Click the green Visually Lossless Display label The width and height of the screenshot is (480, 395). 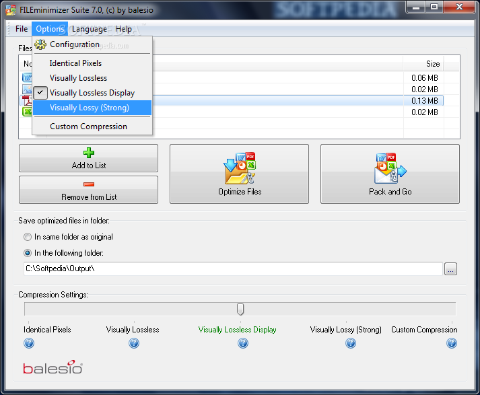pyautogui.click(x=237, y=330)
